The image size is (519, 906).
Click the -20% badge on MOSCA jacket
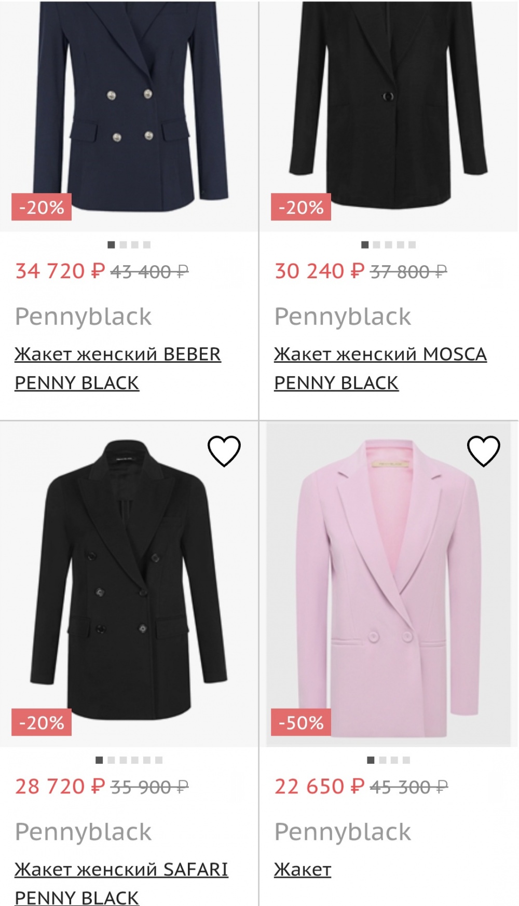tap(300, 209)
